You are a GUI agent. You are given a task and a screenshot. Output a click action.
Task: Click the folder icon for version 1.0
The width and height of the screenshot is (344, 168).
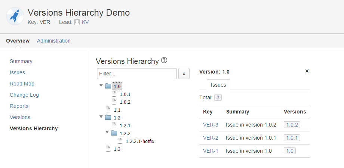tap(108, 86)
